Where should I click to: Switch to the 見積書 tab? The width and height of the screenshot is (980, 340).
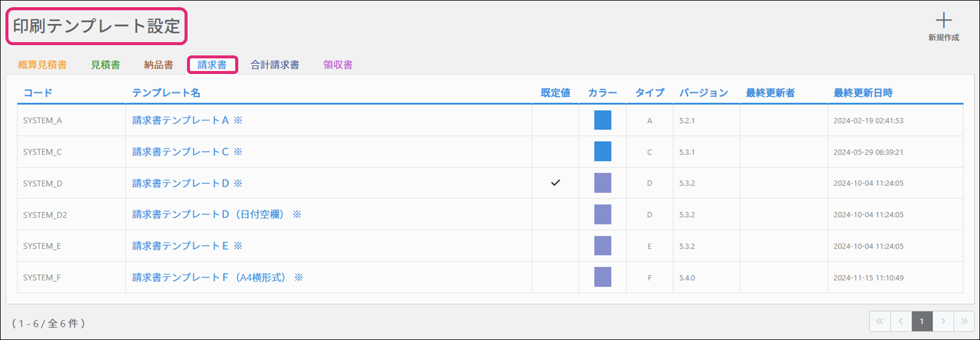click(x=106, y=65)
